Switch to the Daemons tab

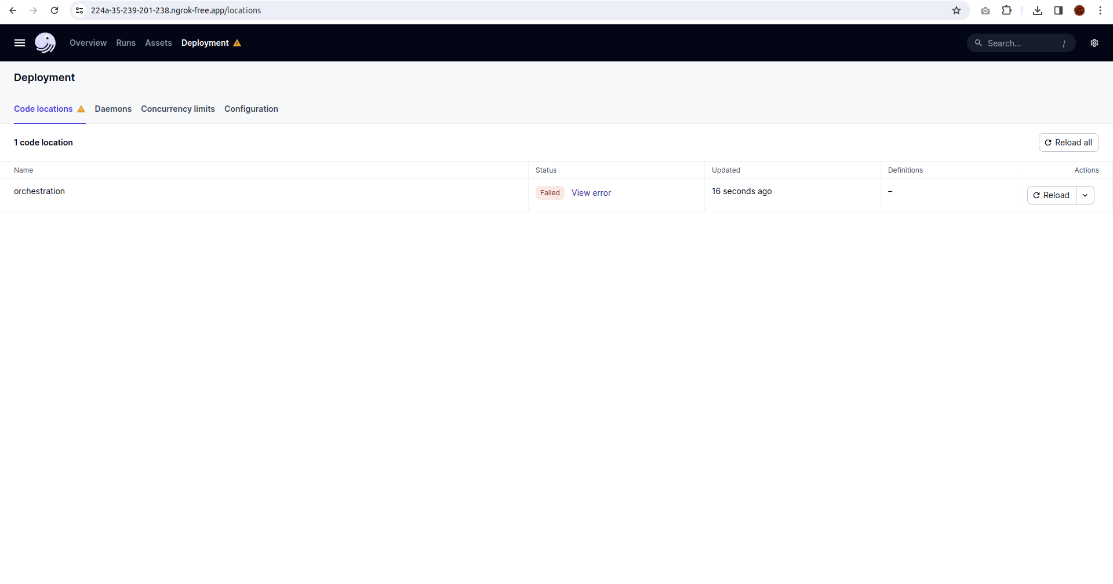pos(113,109)
